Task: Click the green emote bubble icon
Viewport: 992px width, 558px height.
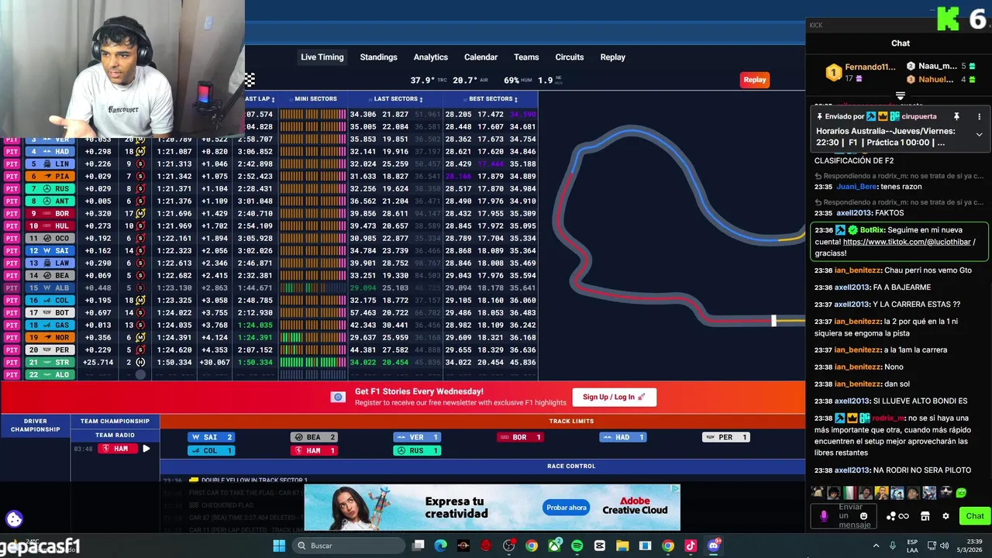Action: [x=961, y=492]
